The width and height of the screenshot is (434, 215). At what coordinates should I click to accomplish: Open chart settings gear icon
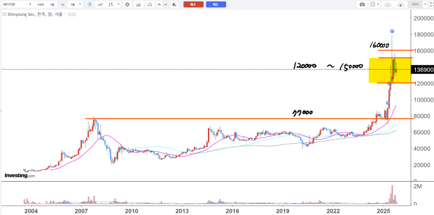point(127,5)
